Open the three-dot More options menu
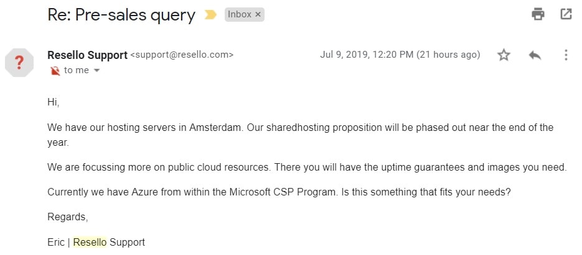Image resolution: width=582 pixels, height=255 pixels. pos(566,55)
